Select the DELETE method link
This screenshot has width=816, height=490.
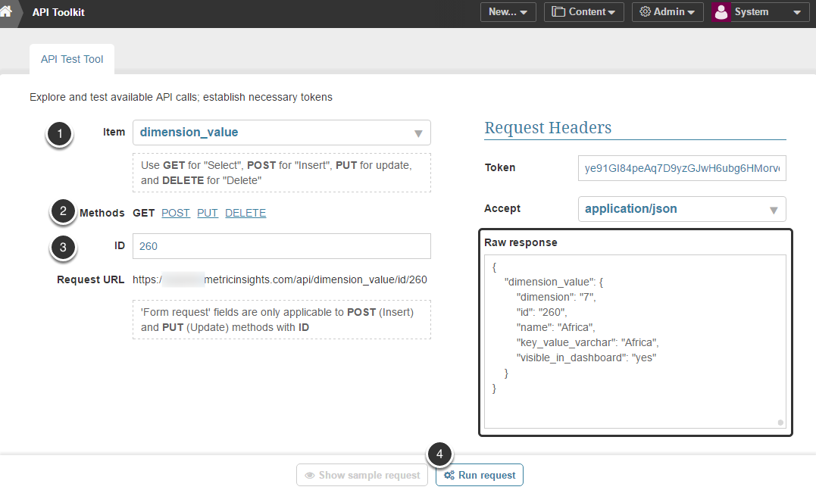pos(245,213)
